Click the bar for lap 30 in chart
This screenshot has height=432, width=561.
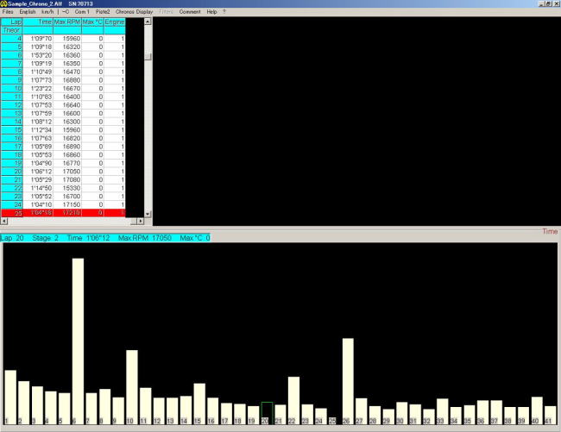click(402, 413)
